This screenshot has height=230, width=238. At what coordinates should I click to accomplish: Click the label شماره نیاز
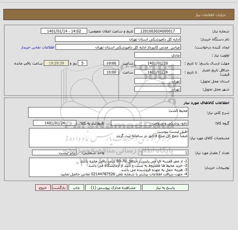(221, 31)
